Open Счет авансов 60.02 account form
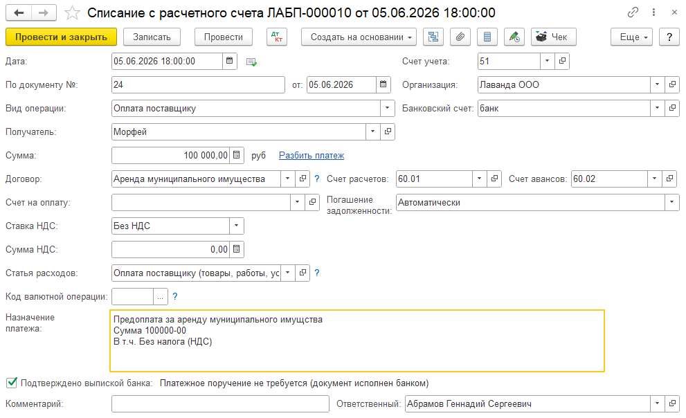The height and width of the screenshot is (418, 686). coord(669,179)
